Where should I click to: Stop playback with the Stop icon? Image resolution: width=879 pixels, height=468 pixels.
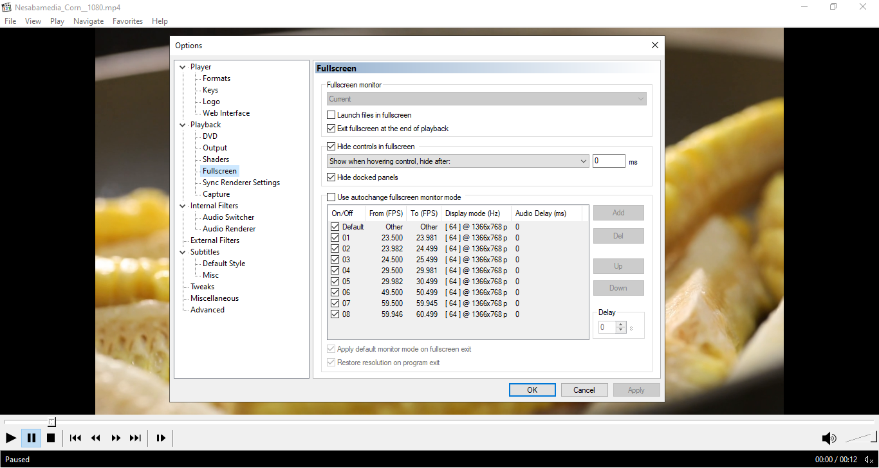(51, 438)
